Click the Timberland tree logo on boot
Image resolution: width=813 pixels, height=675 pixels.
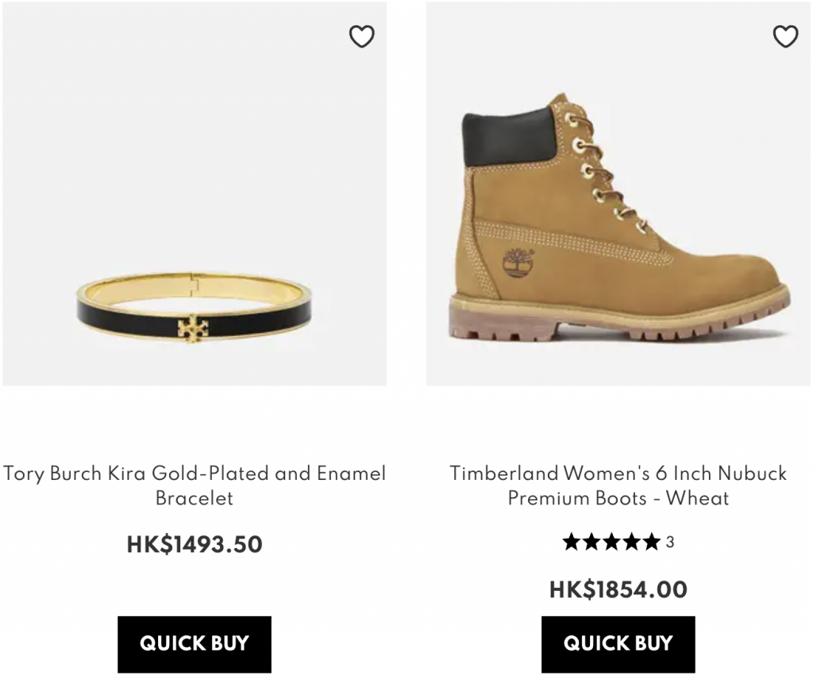pyautogui.click(x=517, y=263)
